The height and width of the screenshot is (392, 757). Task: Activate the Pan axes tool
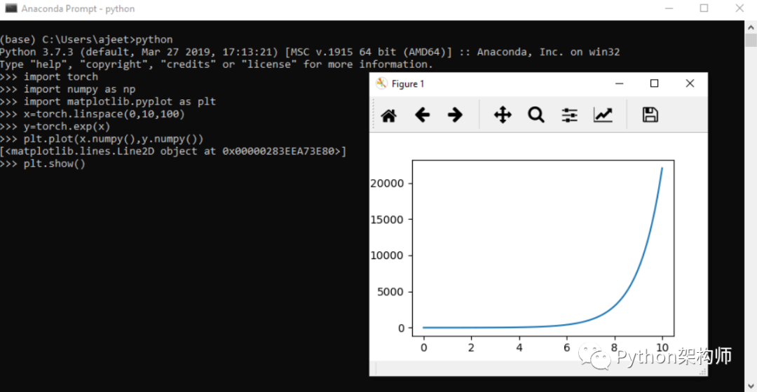tap(503, 115)
